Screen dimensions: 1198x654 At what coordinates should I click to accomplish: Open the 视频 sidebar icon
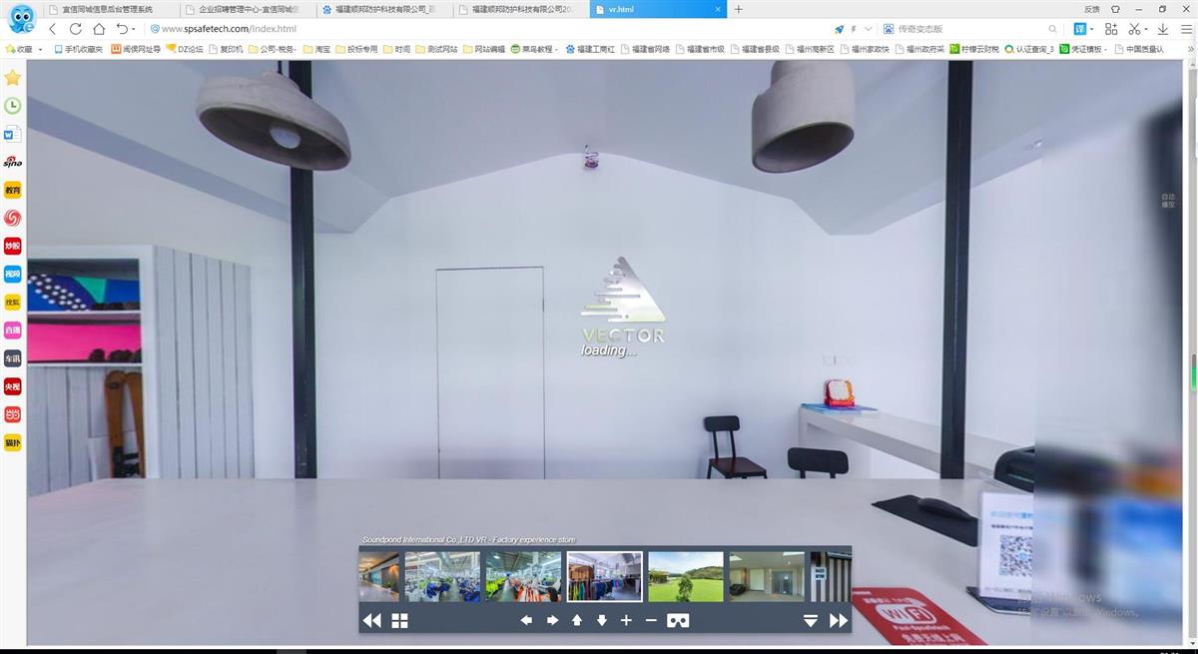12,274
